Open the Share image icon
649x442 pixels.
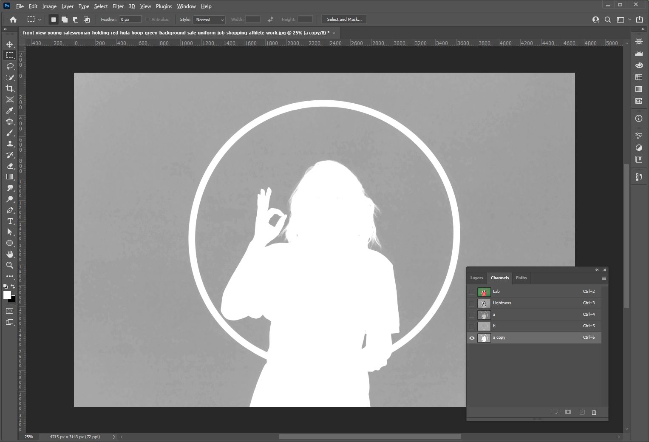pyautogui.click(x=640, y=19)
